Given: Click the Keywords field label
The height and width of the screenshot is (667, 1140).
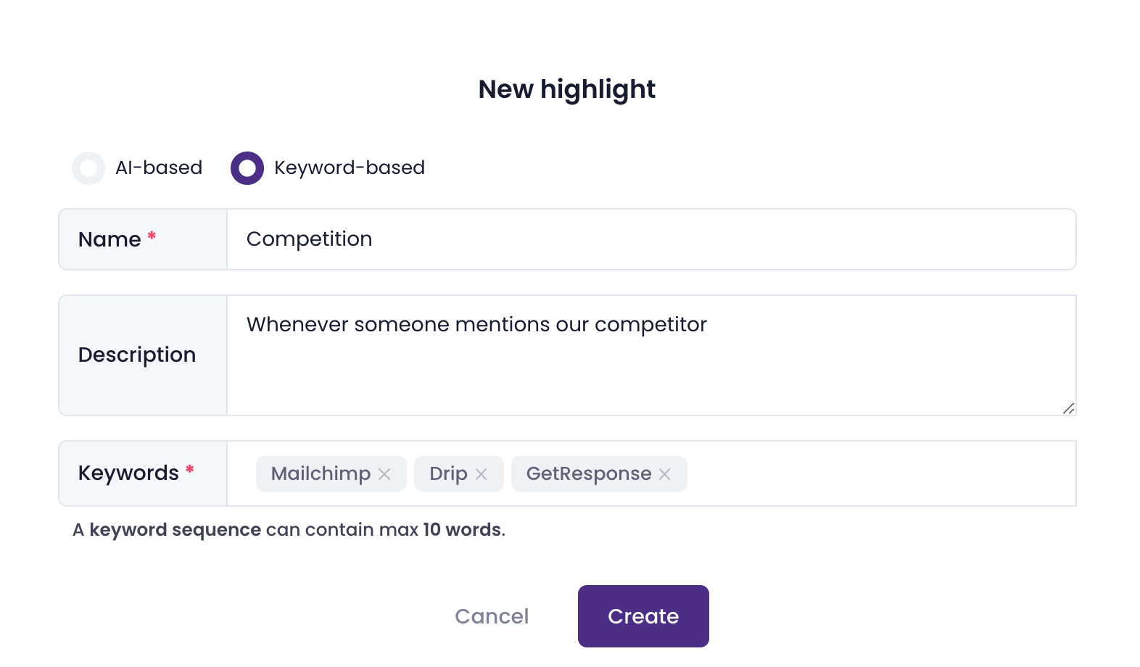Looking at the screenshot, I should point(128,473).
